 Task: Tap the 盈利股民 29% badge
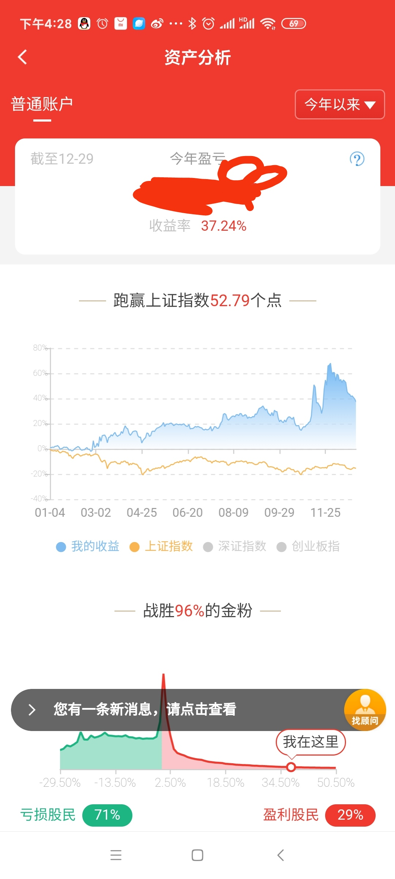point(350,815)
